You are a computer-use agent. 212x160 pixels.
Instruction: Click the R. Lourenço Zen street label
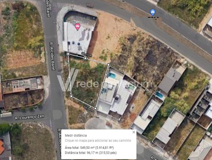click(x=29, y=117)
